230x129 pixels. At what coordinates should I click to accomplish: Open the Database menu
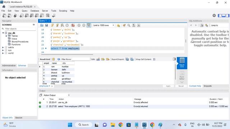point(34,11)
